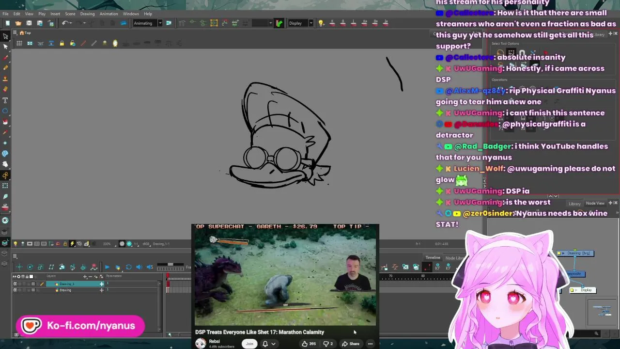Open the three-dot more options under the video
The height and width of the screenshot is (349, 620).
pos(370,344)
